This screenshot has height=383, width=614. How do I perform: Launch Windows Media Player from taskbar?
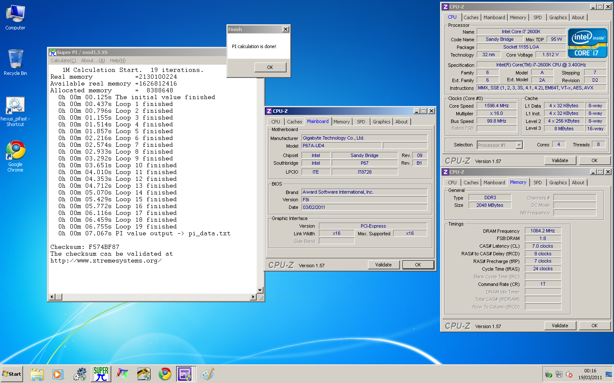pos(58,374)
